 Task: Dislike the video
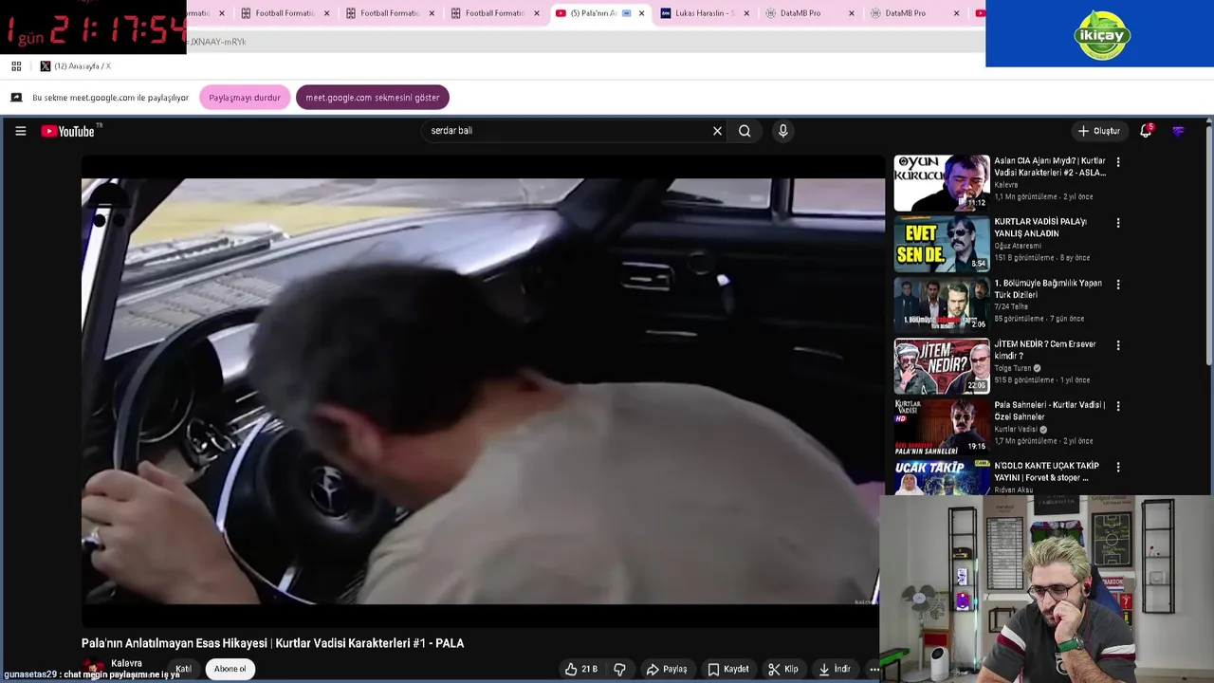(619, 669)
